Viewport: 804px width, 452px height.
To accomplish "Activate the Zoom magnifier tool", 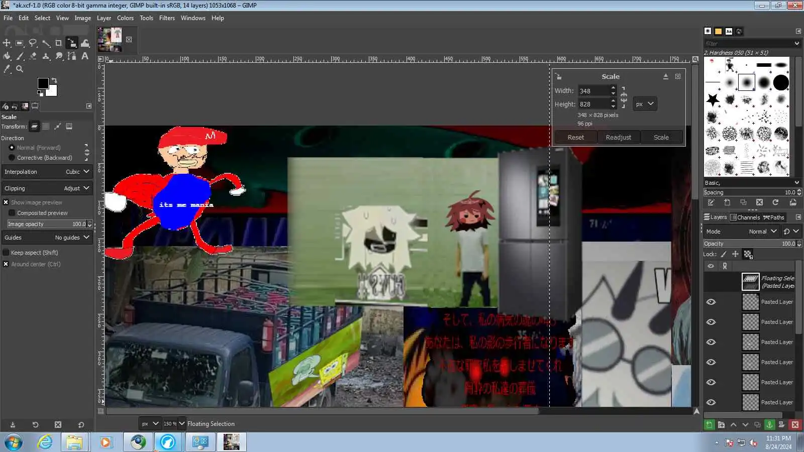I will coord(20,69).
